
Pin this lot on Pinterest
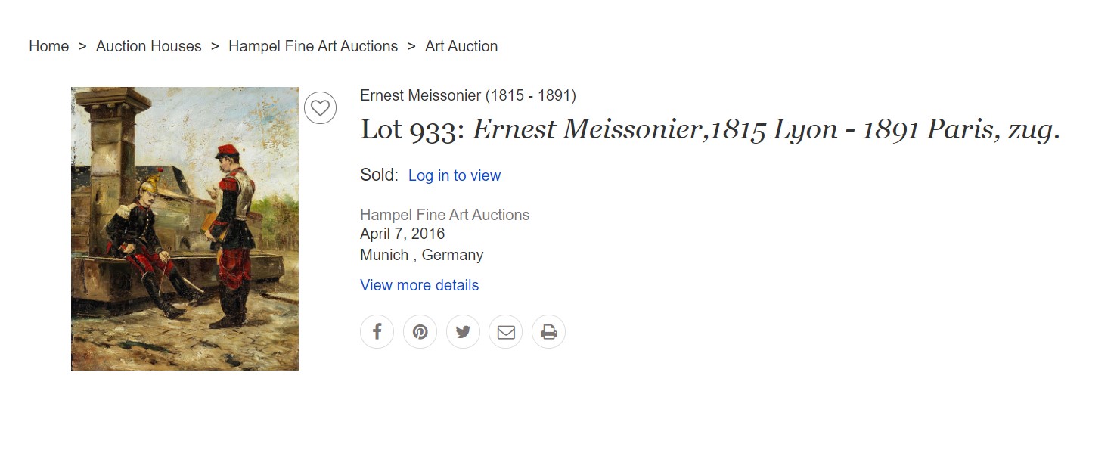[420, 332]
